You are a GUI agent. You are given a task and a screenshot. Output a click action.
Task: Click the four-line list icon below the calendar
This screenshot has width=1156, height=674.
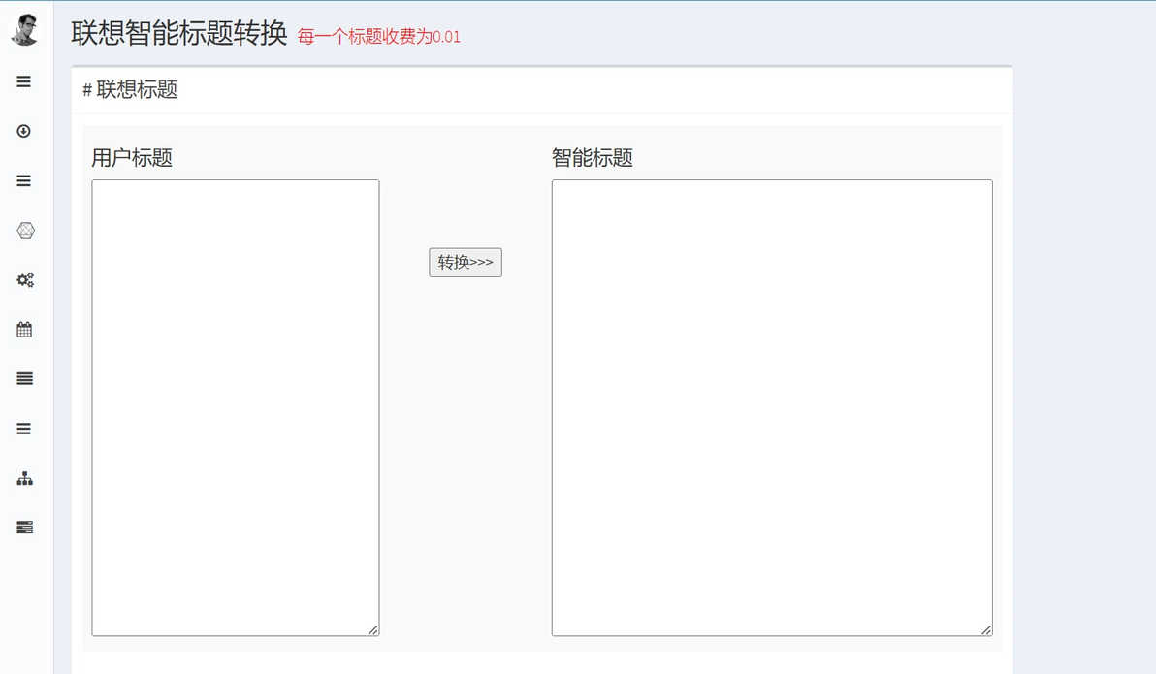(x=25, y=379)
